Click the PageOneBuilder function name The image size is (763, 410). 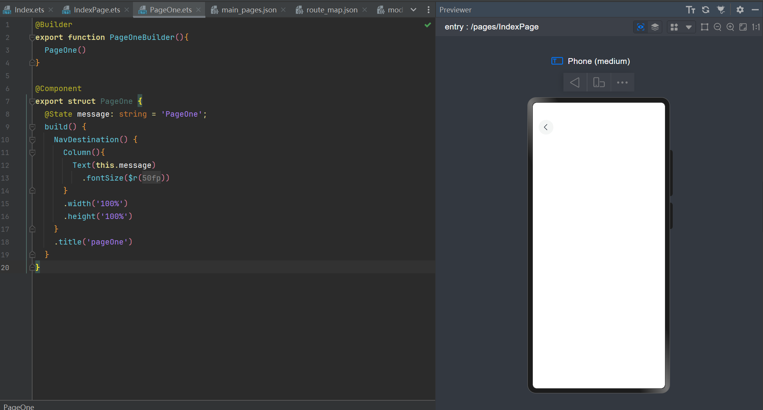click(x=142, y=37)
